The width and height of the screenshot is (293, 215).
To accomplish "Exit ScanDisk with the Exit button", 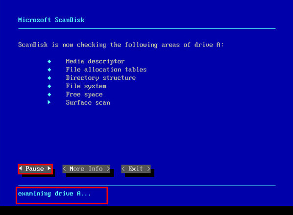I will coord(136,169).
